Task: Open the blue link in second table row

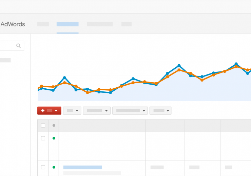Action: click(82, 167)
